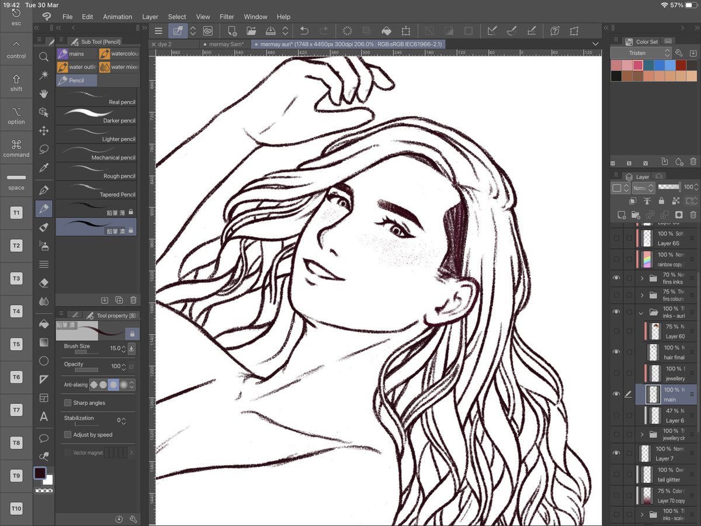Select the Real pencil sub tool
The image size is (701, 526).
[96, 97]
